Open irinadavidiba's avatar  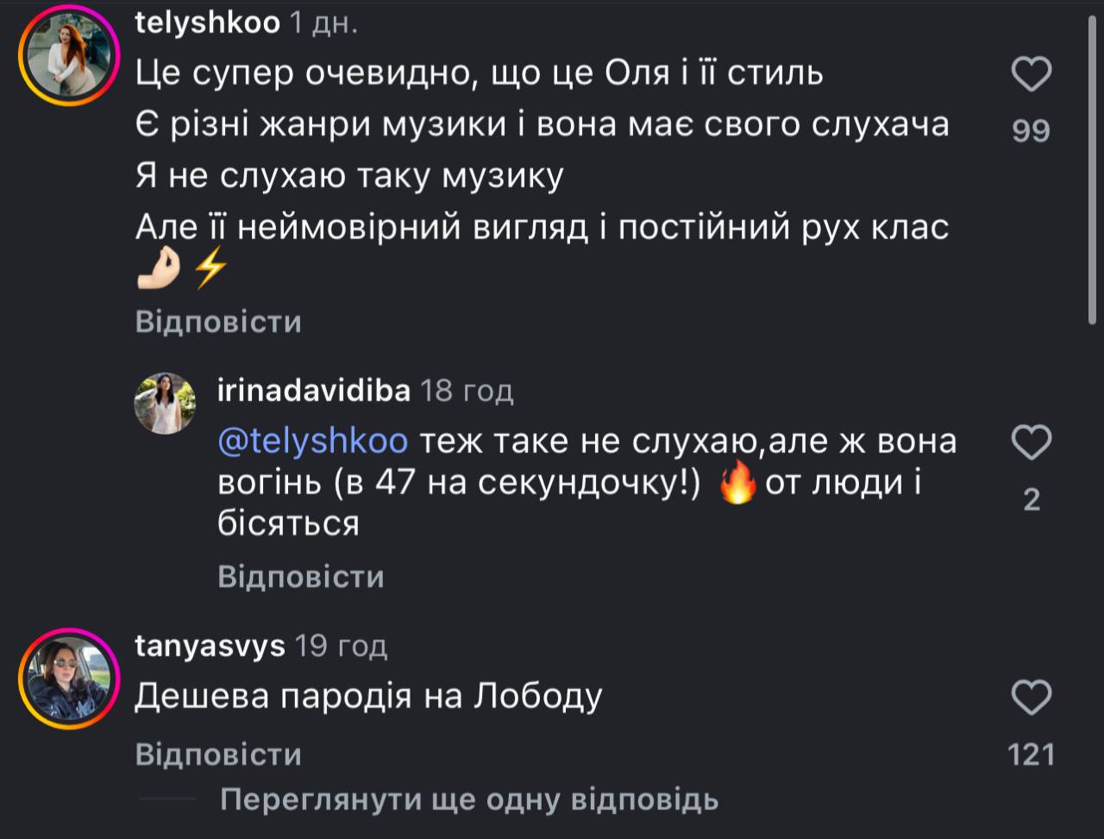pos(166,404)
